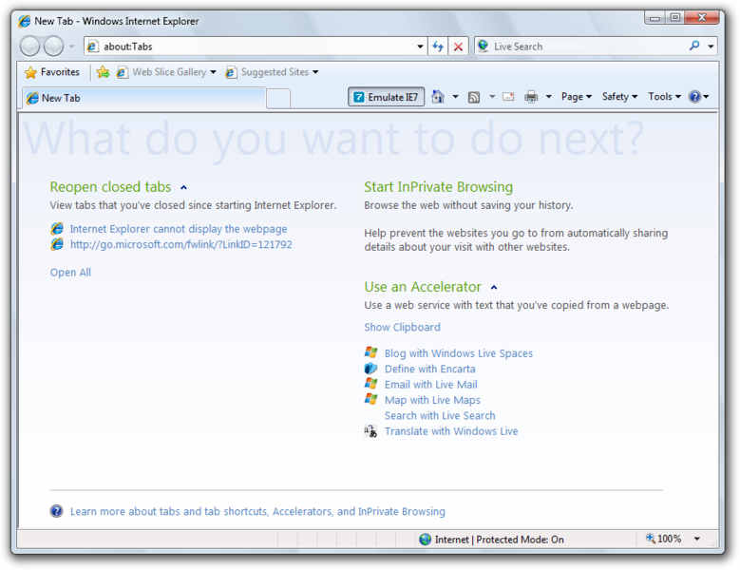
Task: Click the Live Maps flag icon
Action: coord(370,399)
